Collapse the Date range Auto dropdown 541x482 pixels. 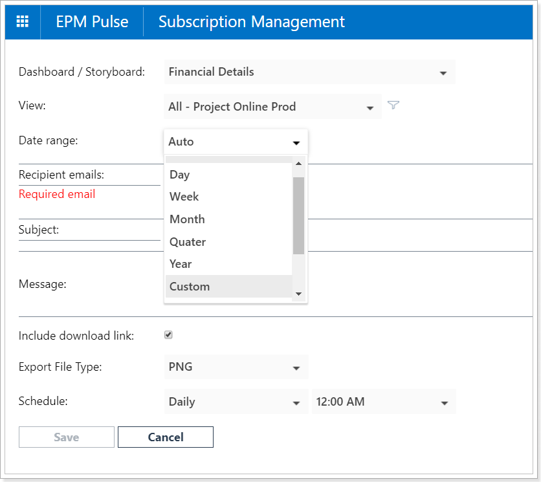click(236, 142)
